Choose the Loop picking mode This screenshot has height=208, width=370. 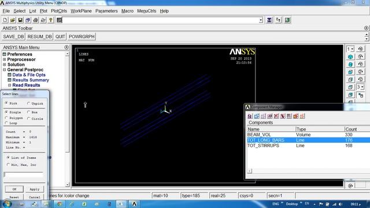pos(6,122)
